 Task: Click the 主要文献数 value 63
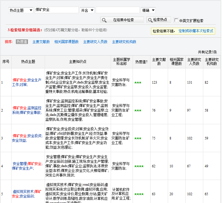pyautogui.click(x=154, y=194)
